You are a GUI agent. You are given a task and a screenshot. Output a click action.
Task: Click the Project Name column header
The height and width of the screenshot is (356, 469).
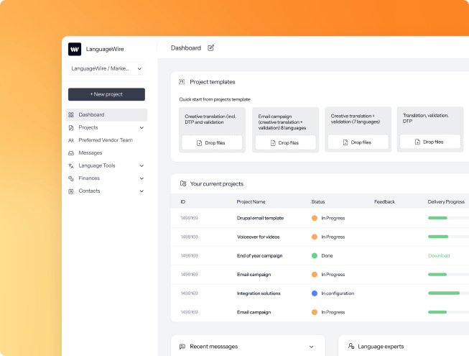pyautogui.click(x=251, y=202)
